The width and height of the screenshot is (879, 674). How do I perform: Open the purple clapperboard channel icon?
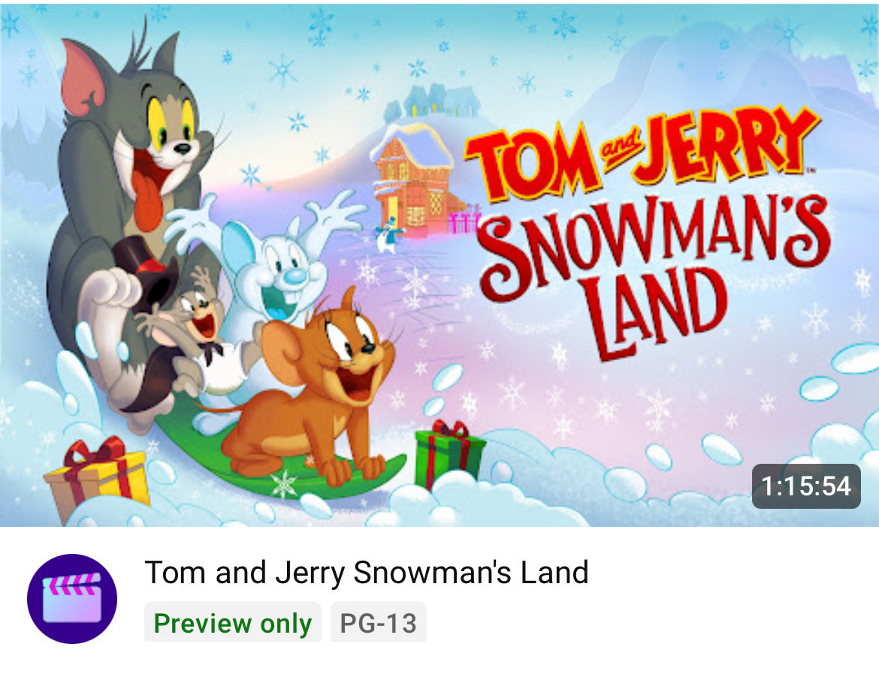point(72,598)
